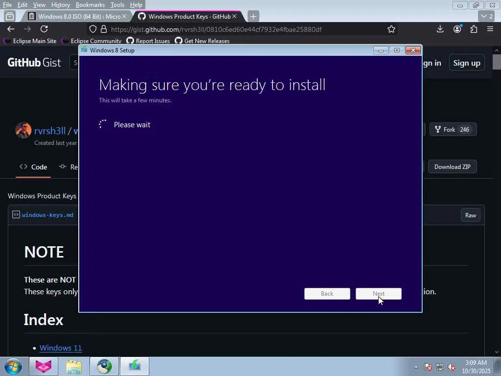Expand the list all tabs chevron
501x376 pixels.
[x=486, y=16]
